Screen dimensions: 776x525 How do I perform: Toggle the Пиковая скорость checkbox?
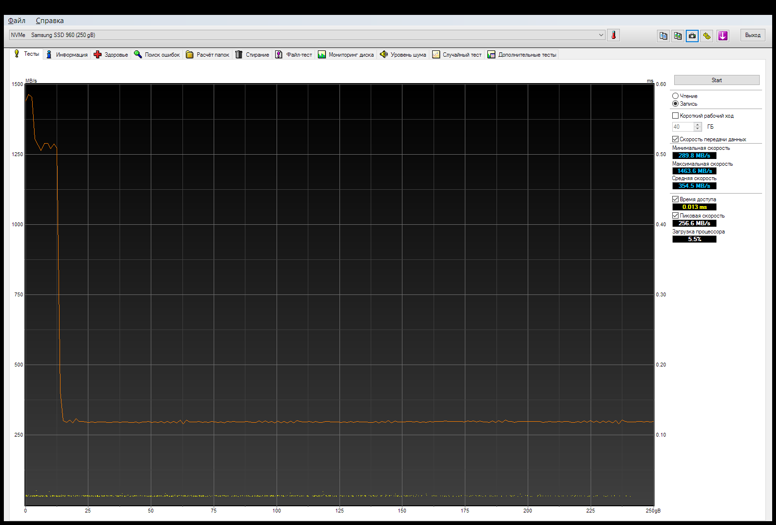675,216
